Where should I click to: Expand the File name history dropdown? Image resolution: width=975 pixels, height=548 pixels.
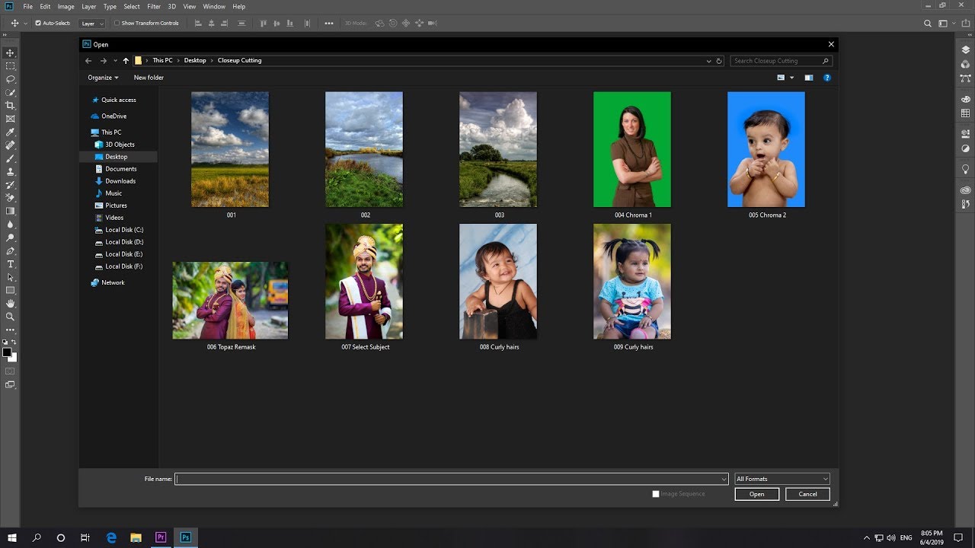coord(724,479)
